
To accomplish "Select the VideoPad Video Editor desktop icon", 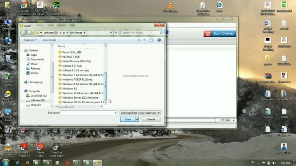I will pos(56,150).
